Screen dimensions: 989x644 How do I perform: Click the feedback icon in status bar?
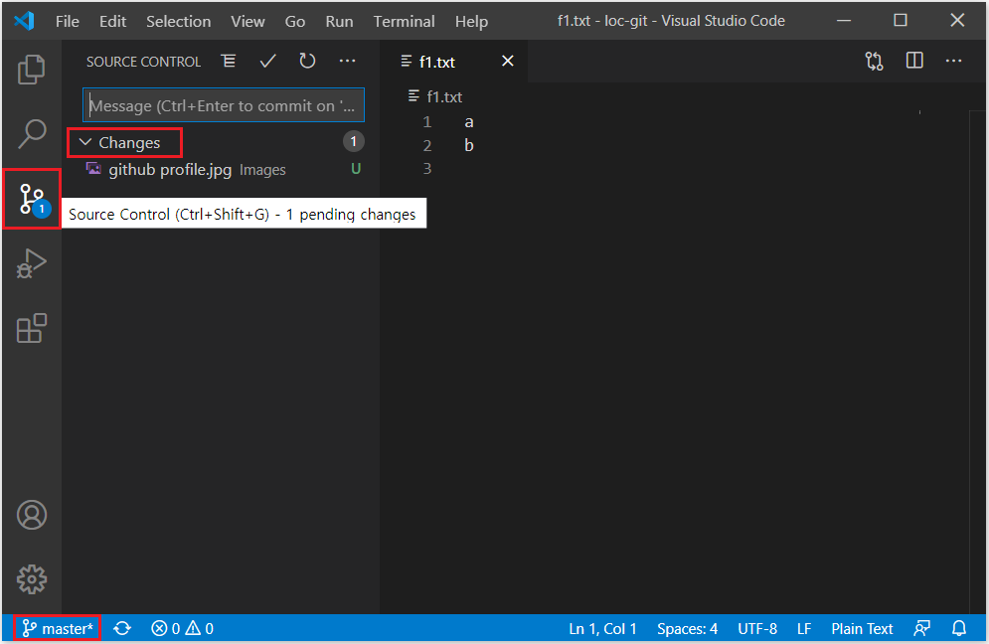pyautogui.click(x=921, y=628)
